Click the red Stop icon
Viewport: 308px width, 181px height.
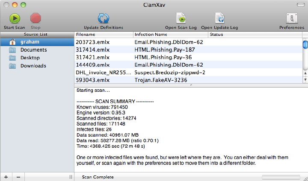[36, 18]
